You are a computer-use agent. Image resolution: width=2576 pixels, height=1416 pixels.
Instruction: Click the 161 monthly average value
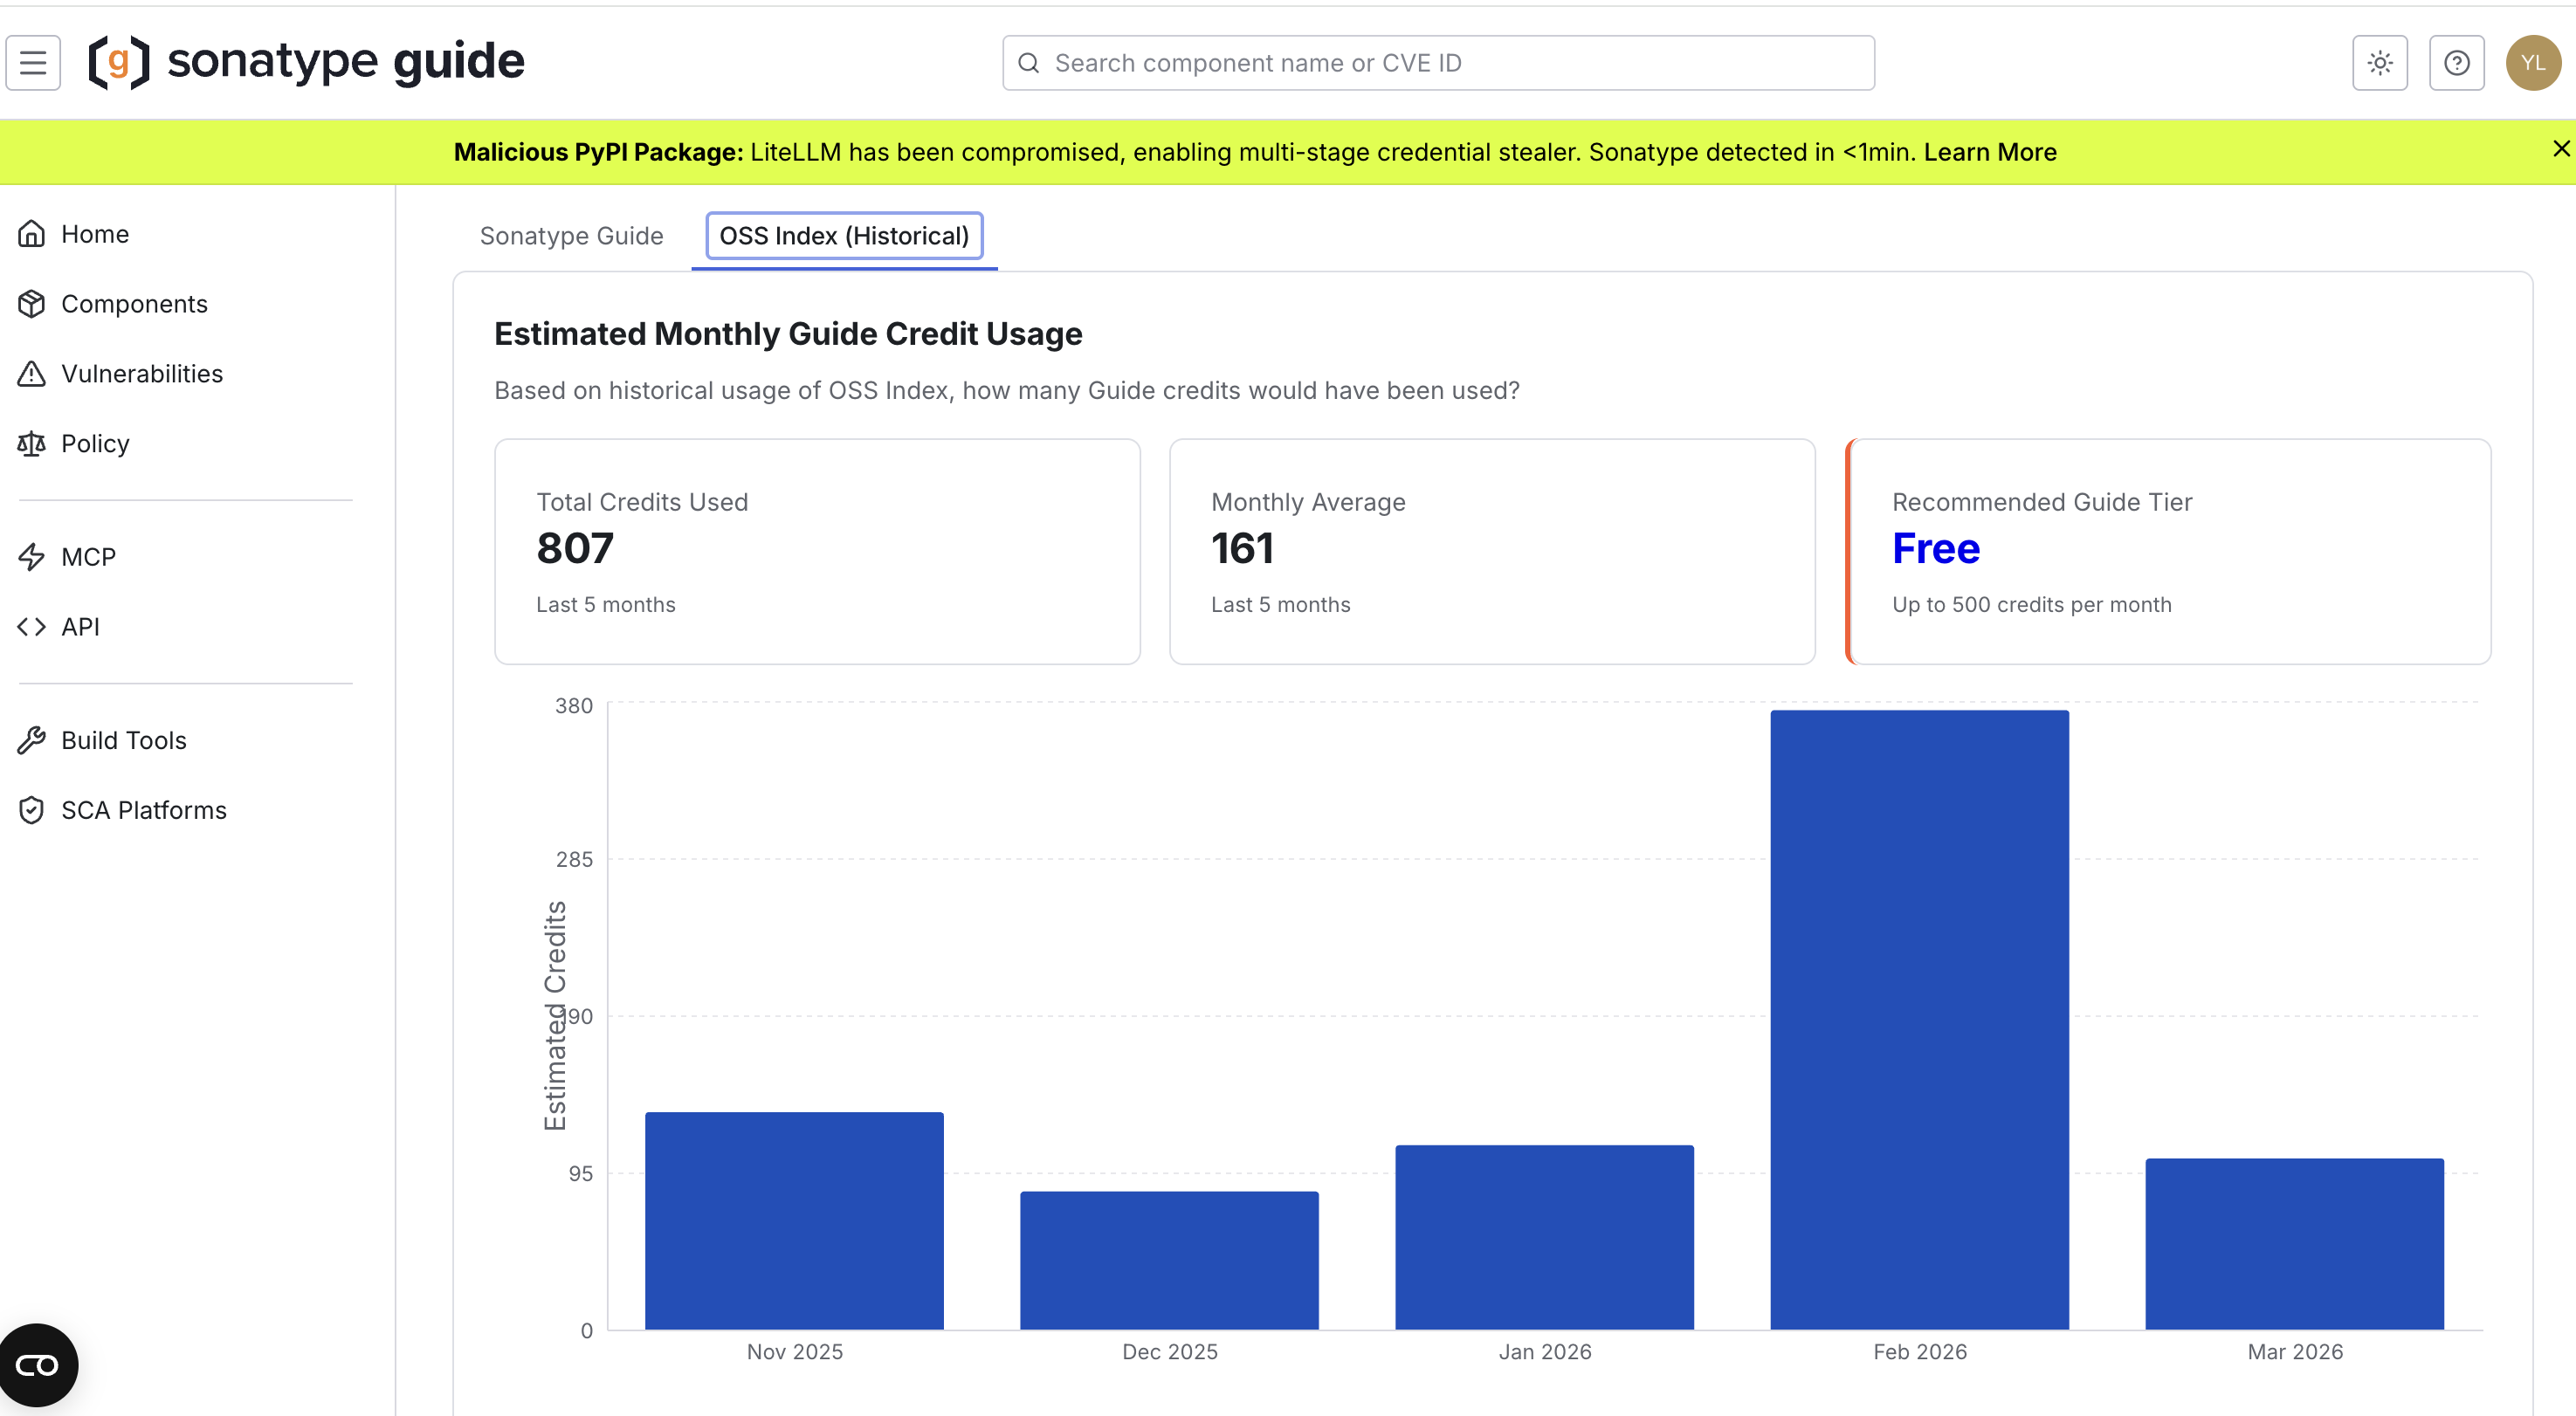tap(1242, 549)
